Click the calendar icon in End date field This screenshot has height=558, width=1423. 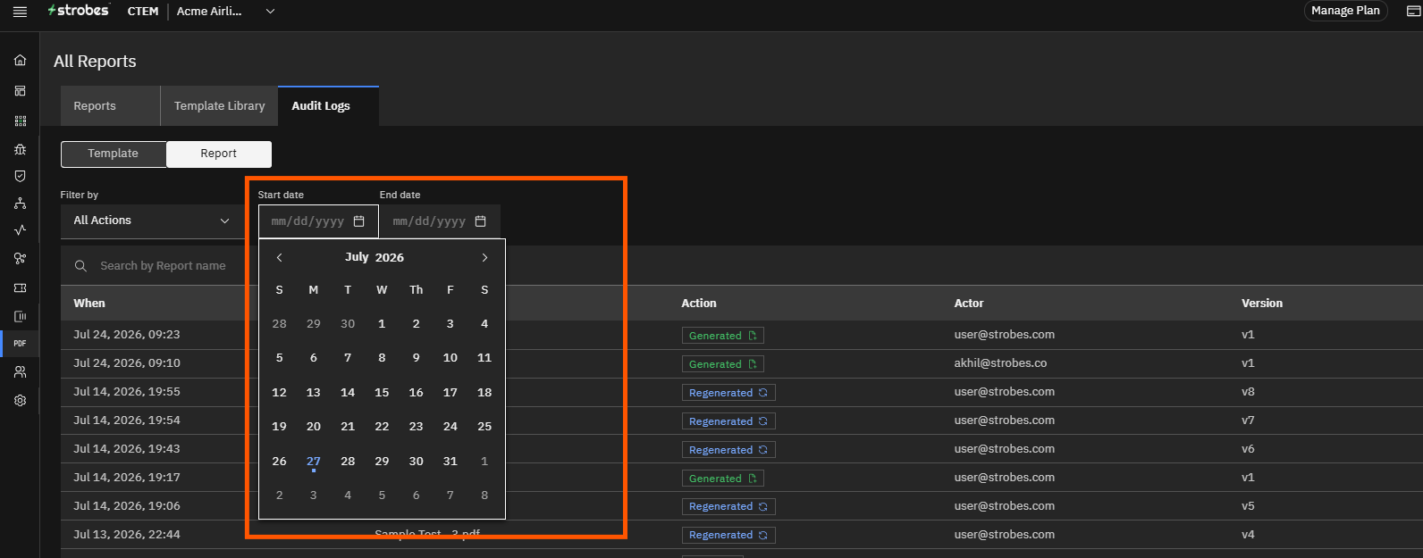480,221
